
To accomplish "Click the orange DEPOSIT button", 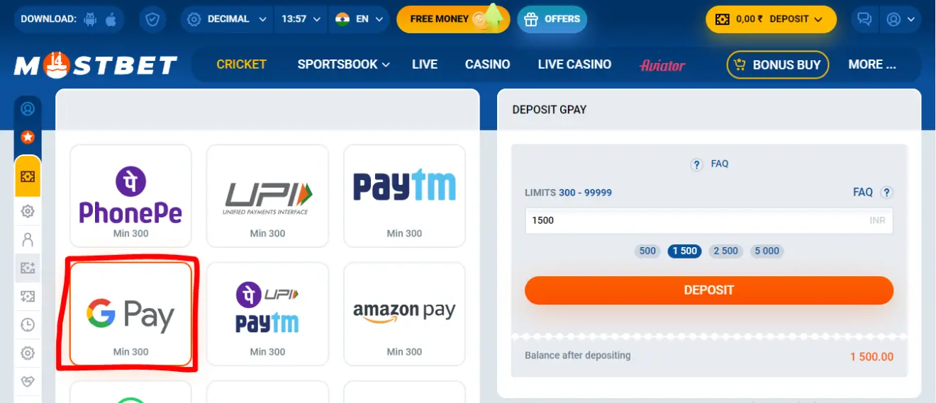I will click(x=709, y=290).
